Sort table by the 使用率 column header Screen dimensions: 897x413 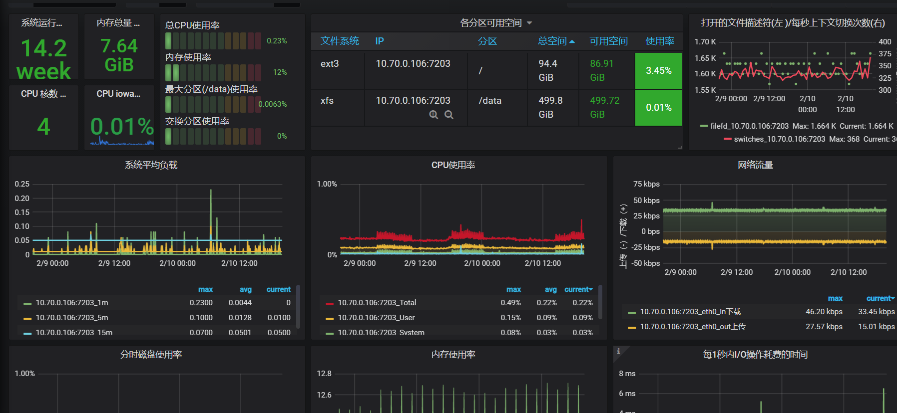[660, 41]
